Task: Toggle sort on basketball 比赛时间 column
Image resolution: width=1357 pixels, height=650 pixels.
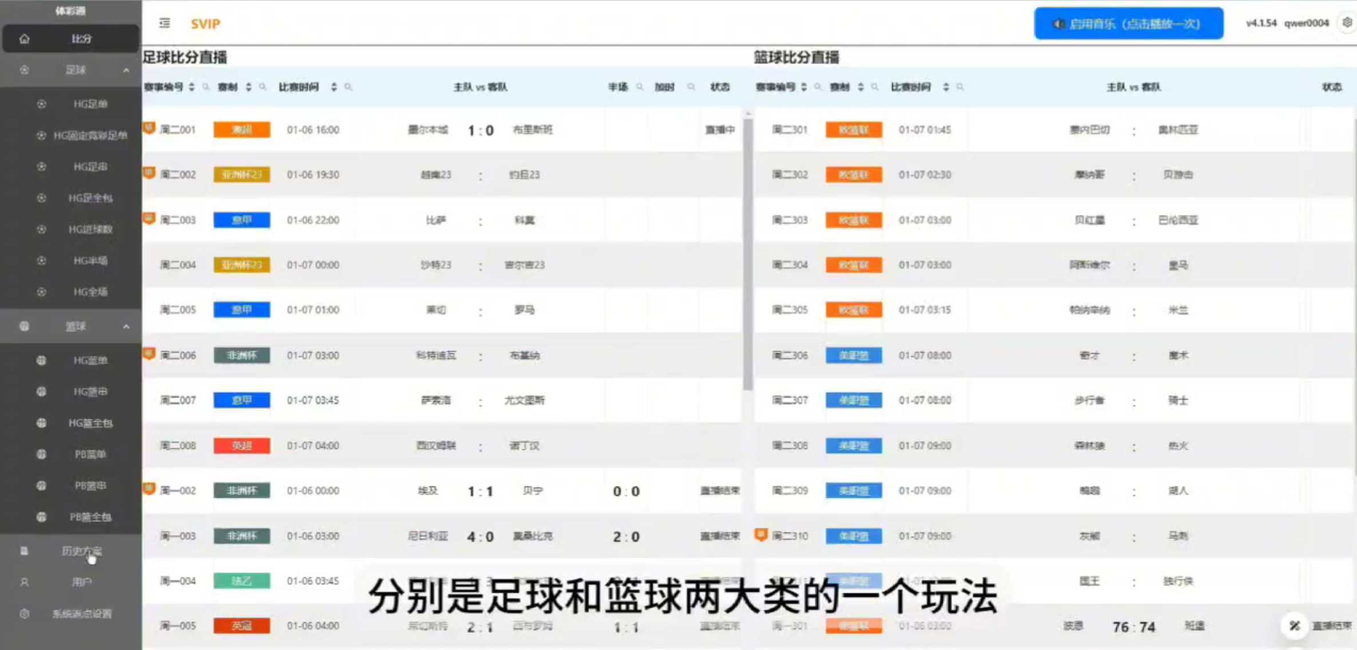Action: click(x=946, y=87)
